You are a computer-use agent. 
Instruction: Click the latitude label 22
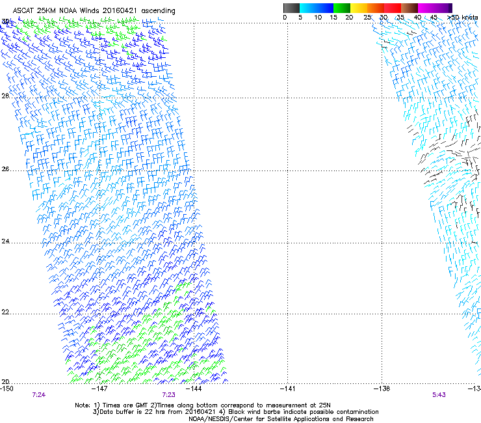click(x=5, y=312)
